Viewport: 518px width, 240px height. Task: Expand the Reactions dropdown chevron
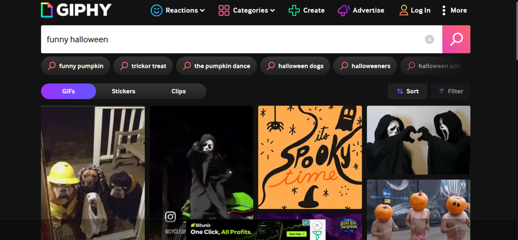[202, 10]
